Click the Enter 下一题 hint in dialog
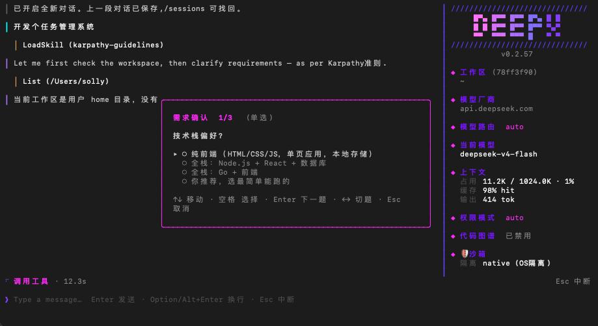This screenshot has width=598, height=326. point(300,199)
